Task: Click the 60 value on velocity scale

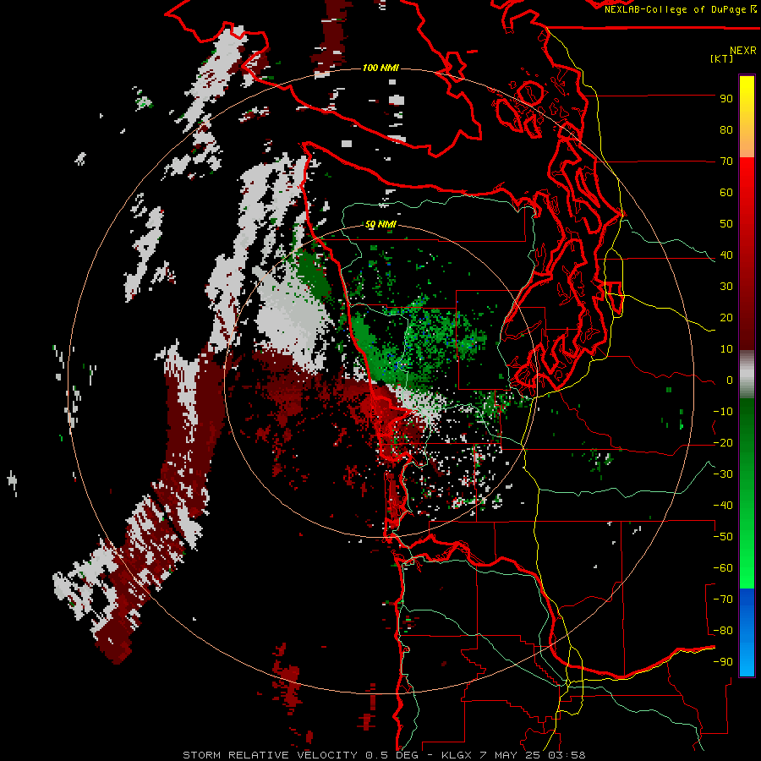Action: pyautogui.click(x=726, y=193)
